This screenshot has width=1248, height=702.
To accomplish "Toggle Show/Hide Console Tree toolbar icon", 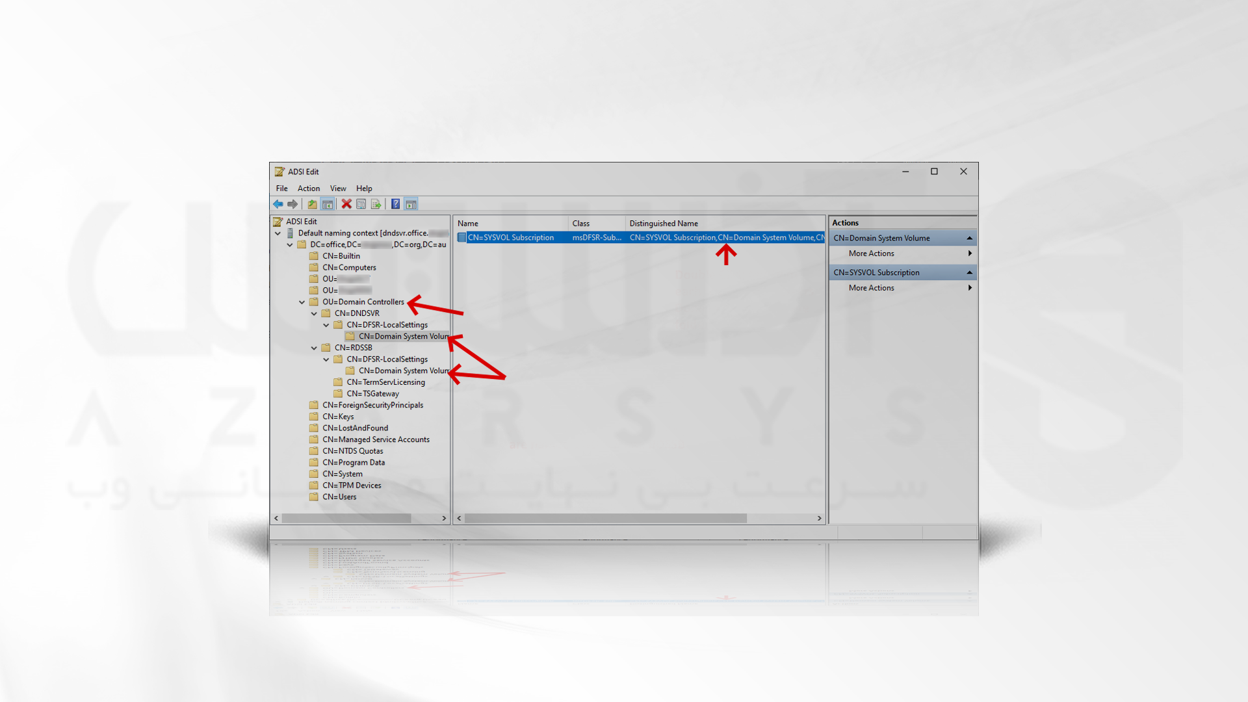I will point(328,204).
